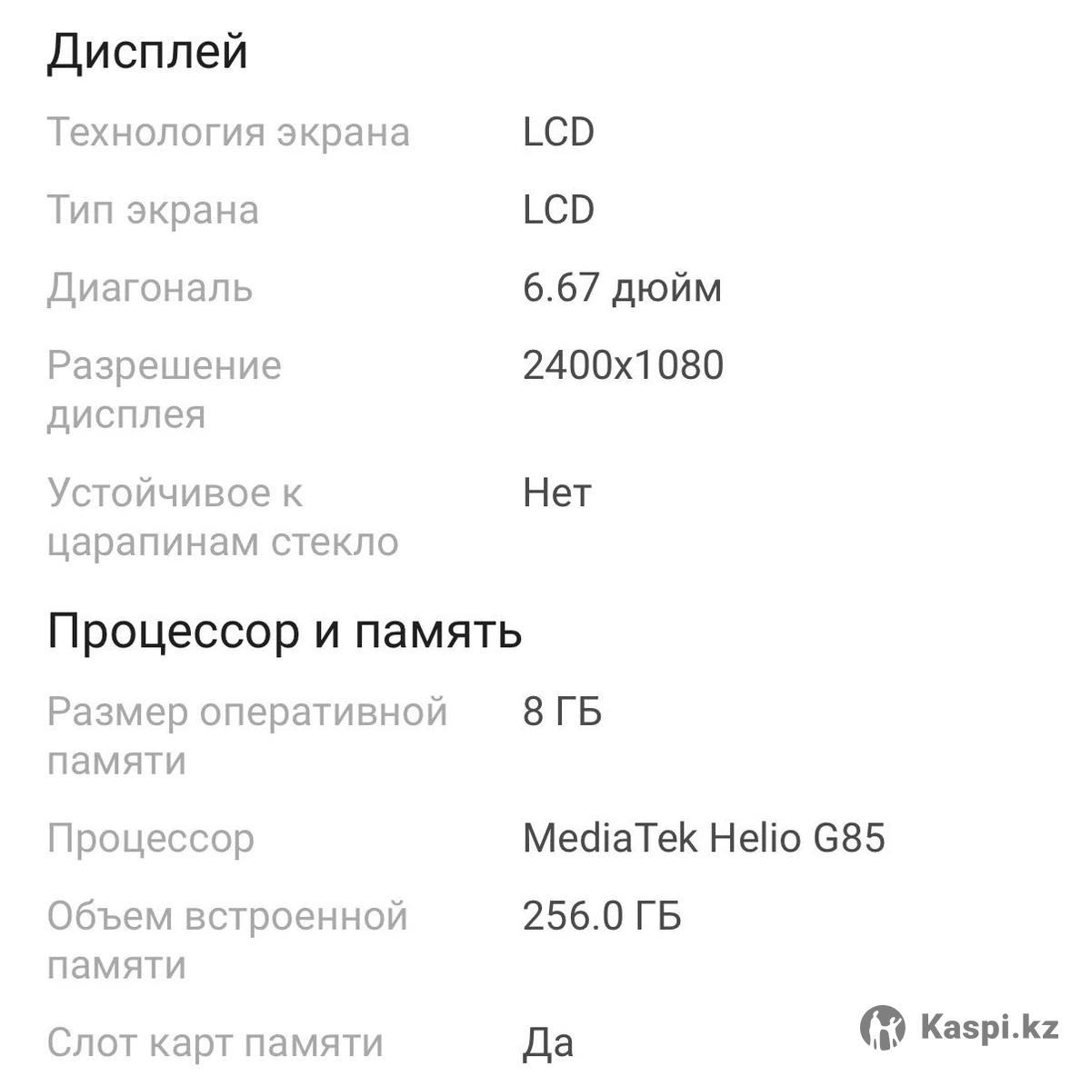Select the Дисплей section heading

147,51
